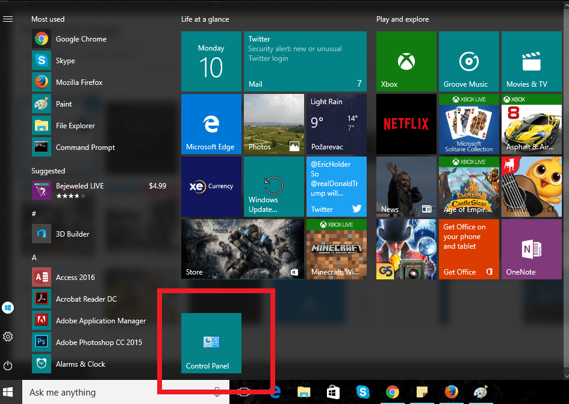Open the Windows Update tile
This screenshot has width=569, height=404.
(274, 187)
